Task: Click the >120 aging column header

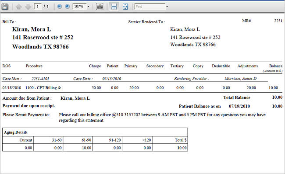Action: tap(146, 140)
